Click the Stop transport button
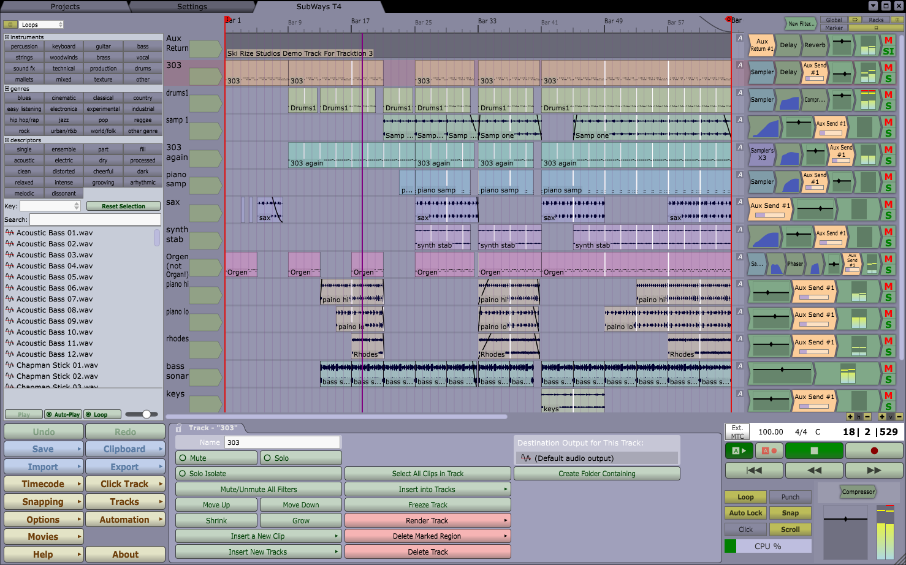The width and height of the screenshot is (906, 565). [813, 450]
